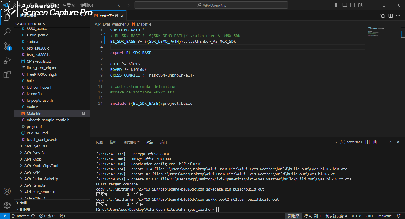Open errors and warnings status item
The image size is (405, 219).
[x=47, y=216]
